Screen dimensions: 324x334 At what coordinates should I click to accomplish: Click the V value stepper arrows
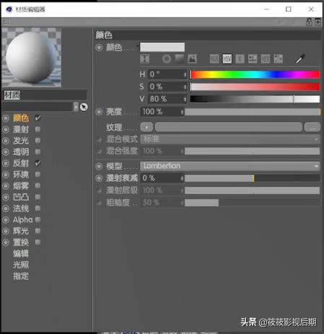185,99
